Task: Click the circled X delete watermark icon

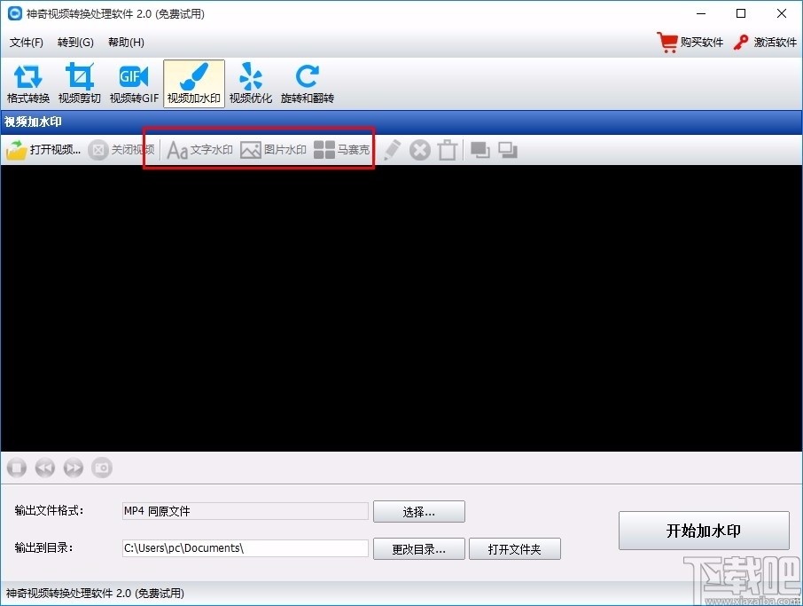Action: click(420, 150)
